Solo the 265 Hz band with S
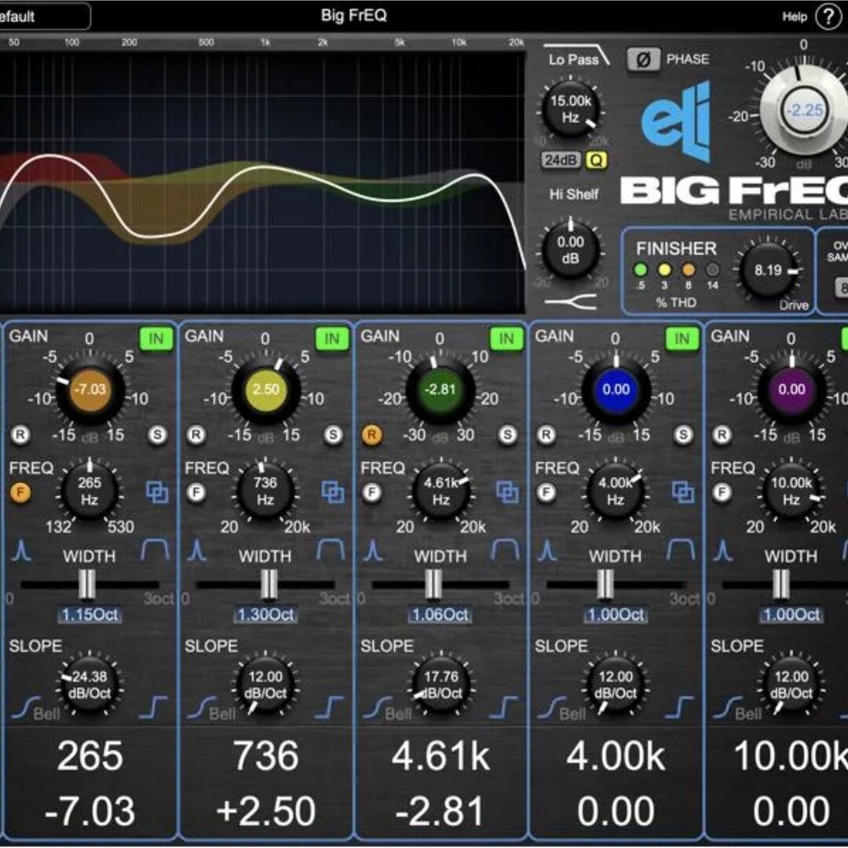848x848 pixels. (157, 434)
